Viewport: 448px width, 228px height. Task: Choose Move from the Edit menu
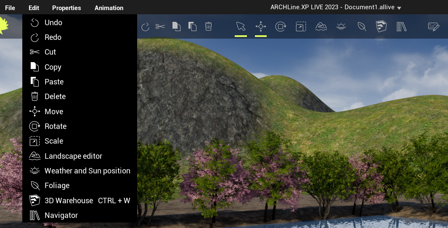(80, 112)
